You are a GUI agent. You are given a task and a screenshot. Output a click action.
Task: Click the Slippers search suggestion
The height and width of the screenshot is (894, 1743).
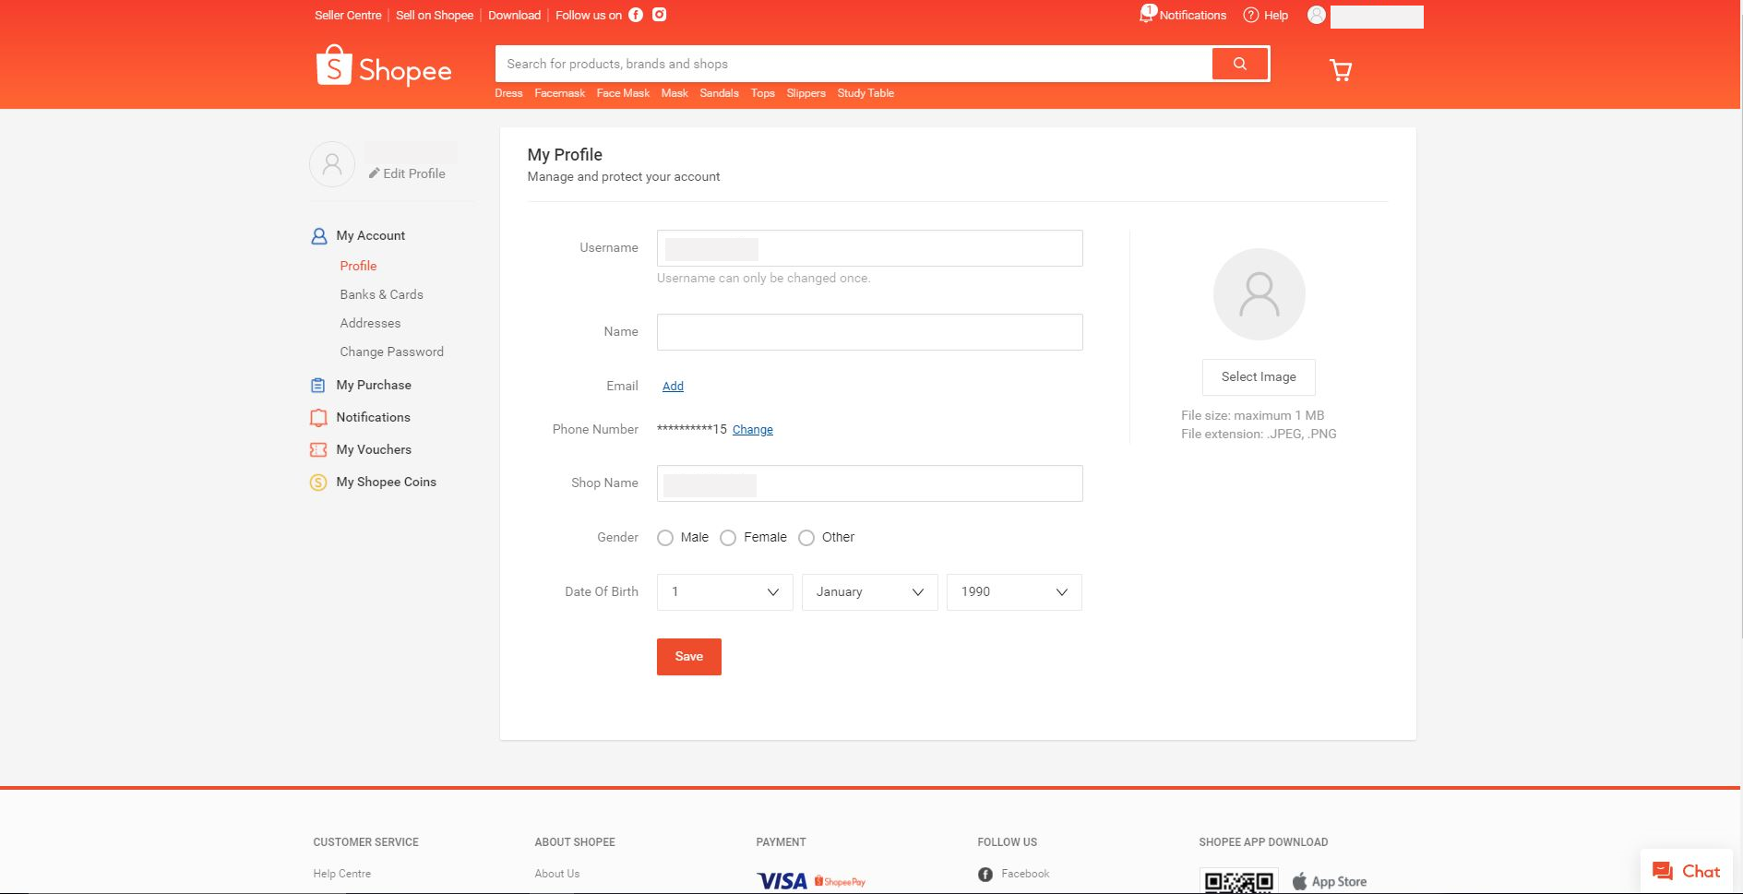pyautogui.click(x=806, y=93)
